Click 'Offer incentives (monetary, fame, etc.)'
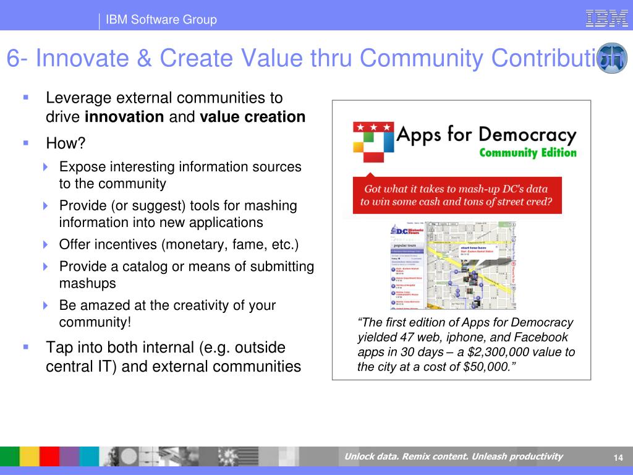The width and height of the screenshot is (633, 475). pos(179,244)
